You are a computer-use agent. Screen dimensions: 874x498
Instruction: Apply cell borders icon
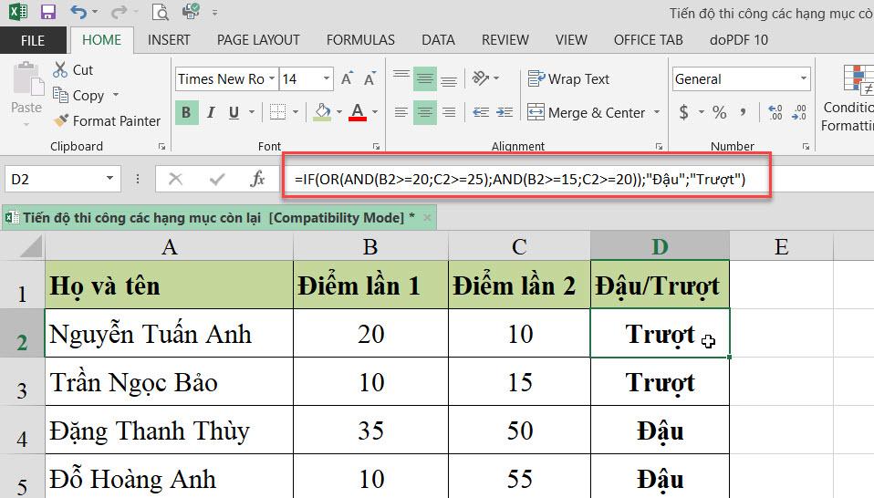tap(277, 112)
